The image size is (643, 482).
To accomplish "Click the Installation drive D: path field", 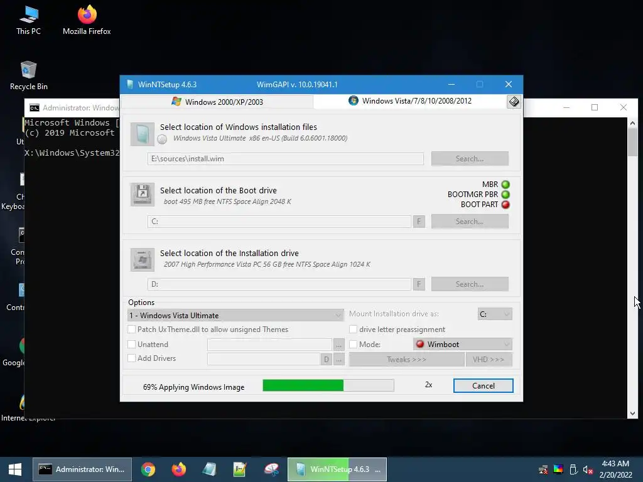I will (279, 284).
